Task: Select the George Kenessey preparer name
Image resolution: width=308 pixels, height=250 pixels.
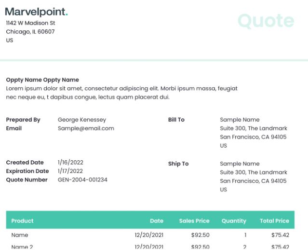Action: click(x=82, y=120)
